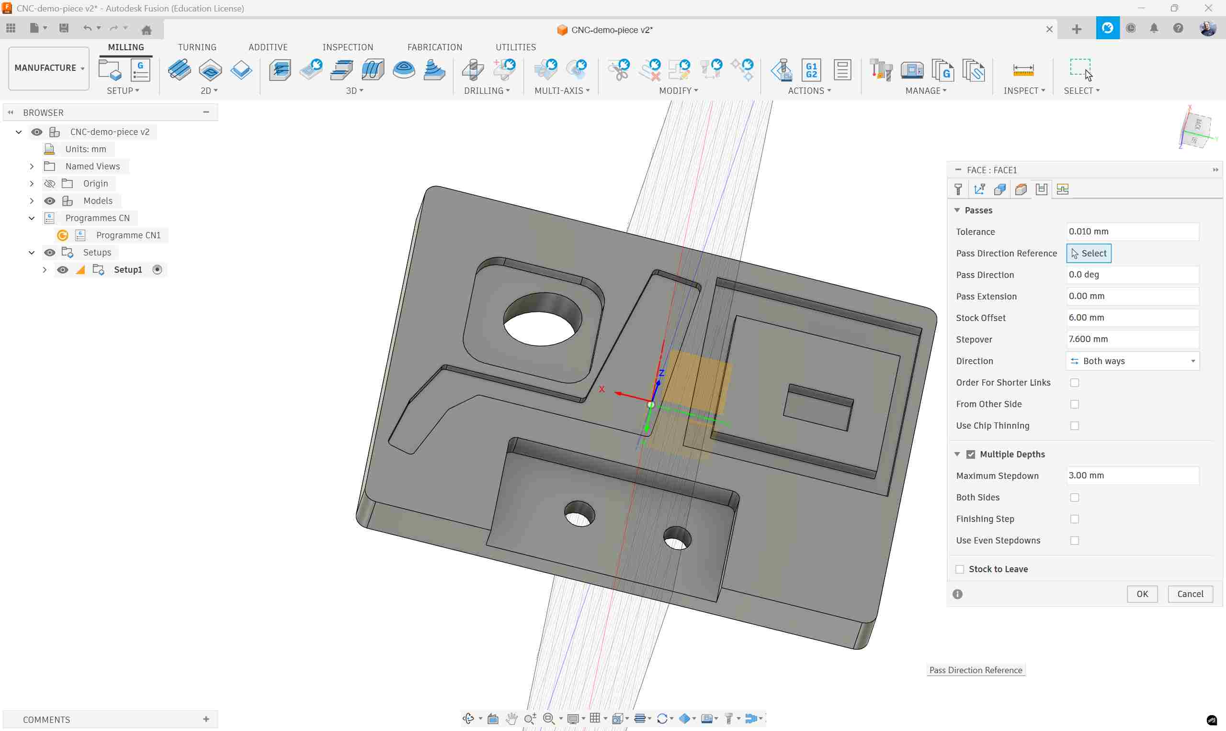Open the Tool Library icon
The image size is (1226, 731).
[x=881, y=70]
